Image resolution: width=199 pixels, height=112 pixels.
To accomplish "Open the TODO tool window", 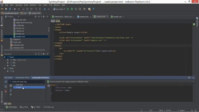I will pyautogui.click(x=36, y=107).
